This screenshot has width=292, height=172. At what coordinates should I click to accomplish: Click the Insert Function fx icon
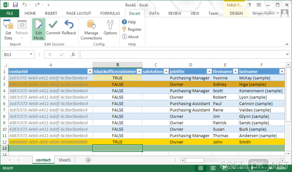click(x=73, y=54)
